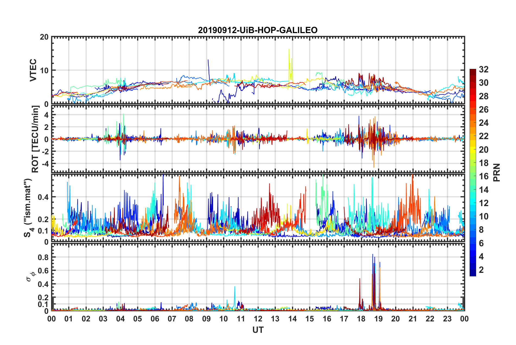Select UT axis hour label 19

378,319
